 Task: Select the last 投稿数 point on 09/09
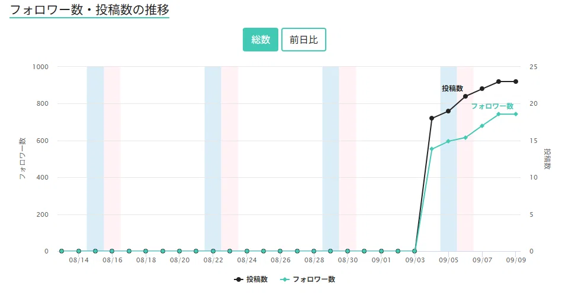pos(516,82)
